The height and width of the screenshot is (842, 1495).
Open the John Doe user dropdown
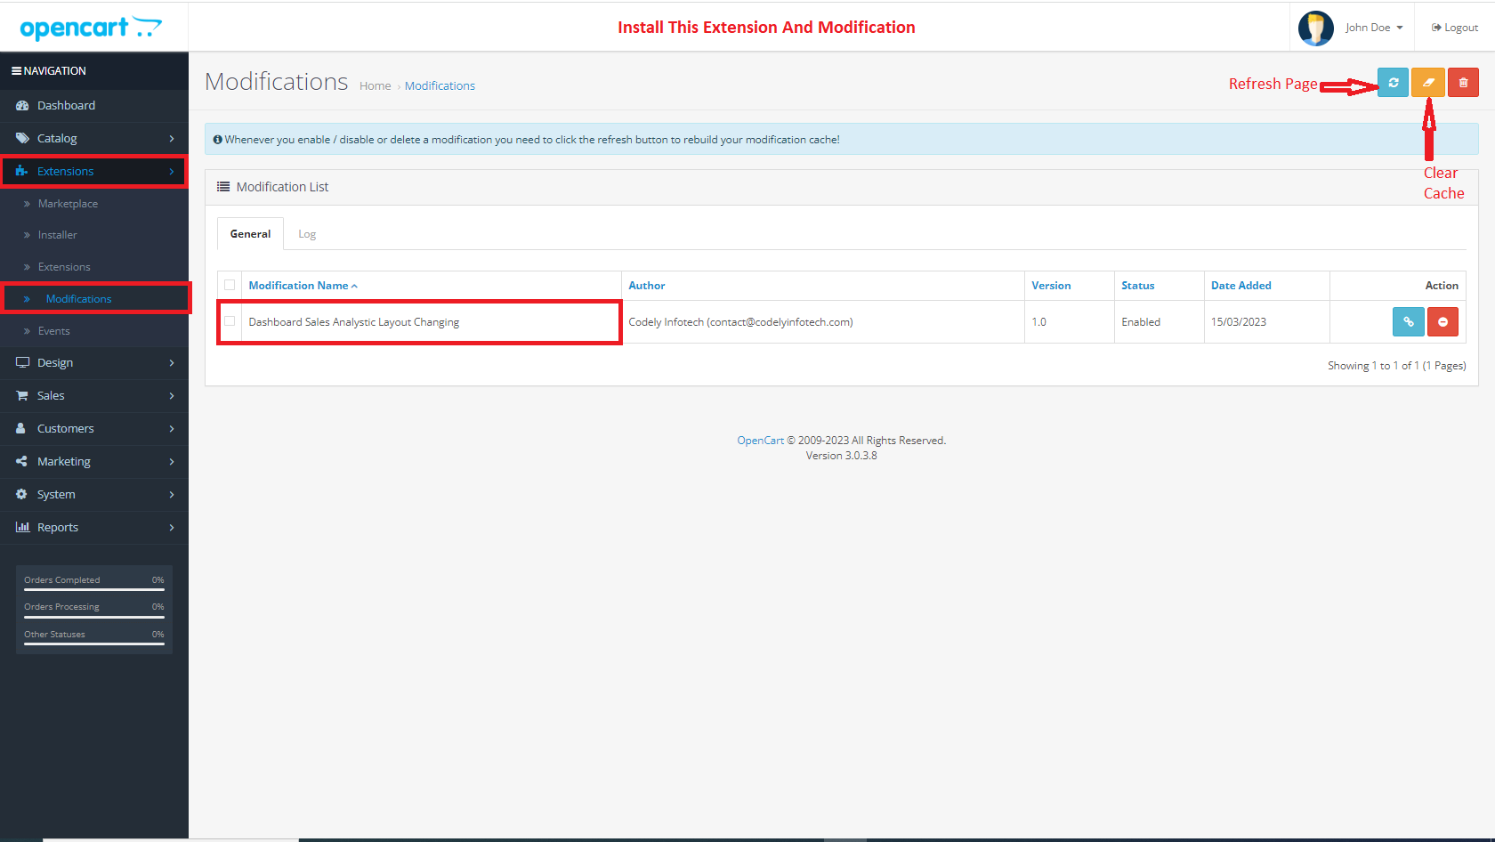click(x=1373, y=28)
